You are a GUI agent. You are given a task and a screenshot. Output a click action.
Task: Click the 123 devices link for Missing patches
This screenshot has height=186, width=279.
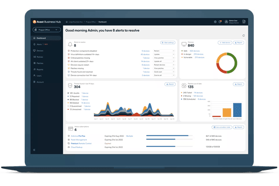pos(198,96)
